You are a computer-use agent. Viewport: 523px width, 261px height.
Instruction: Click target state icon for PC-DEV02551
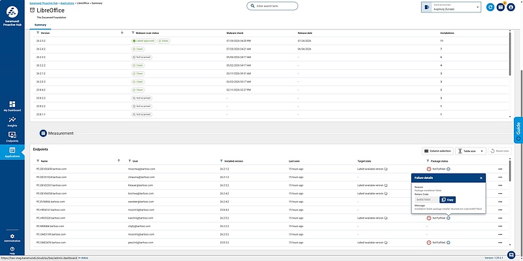pyautogui.click(x=386, y=185)
